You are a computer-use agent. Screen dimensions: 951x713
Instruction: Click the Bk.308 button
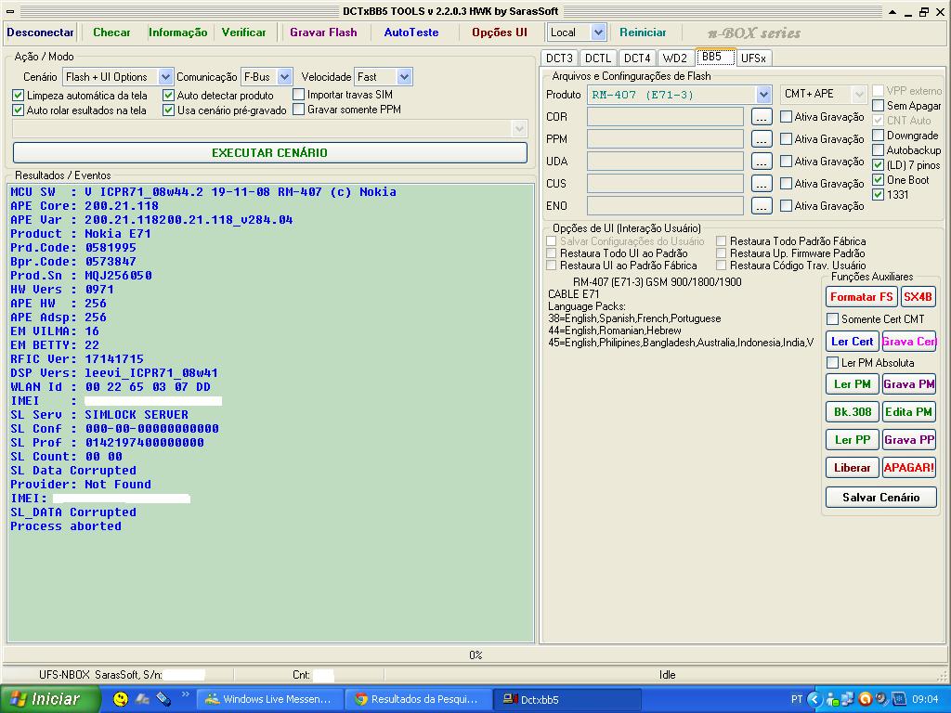pos(853,412)
